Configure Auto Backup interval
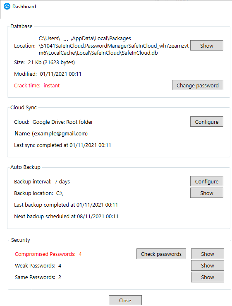 point(207,181)
